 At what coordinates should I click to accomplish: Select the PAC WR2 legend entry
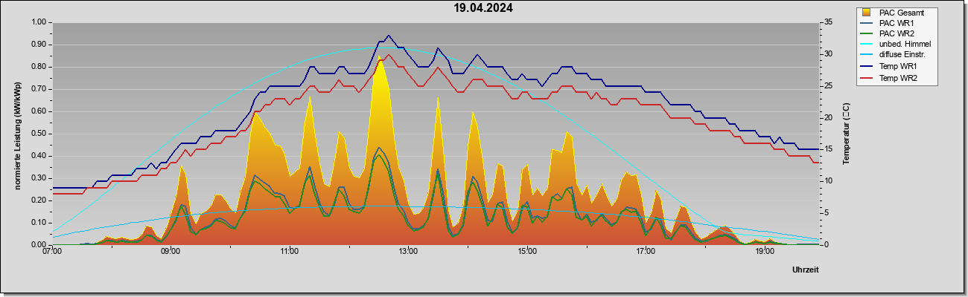pyautogui.click(x=897, y=34)
